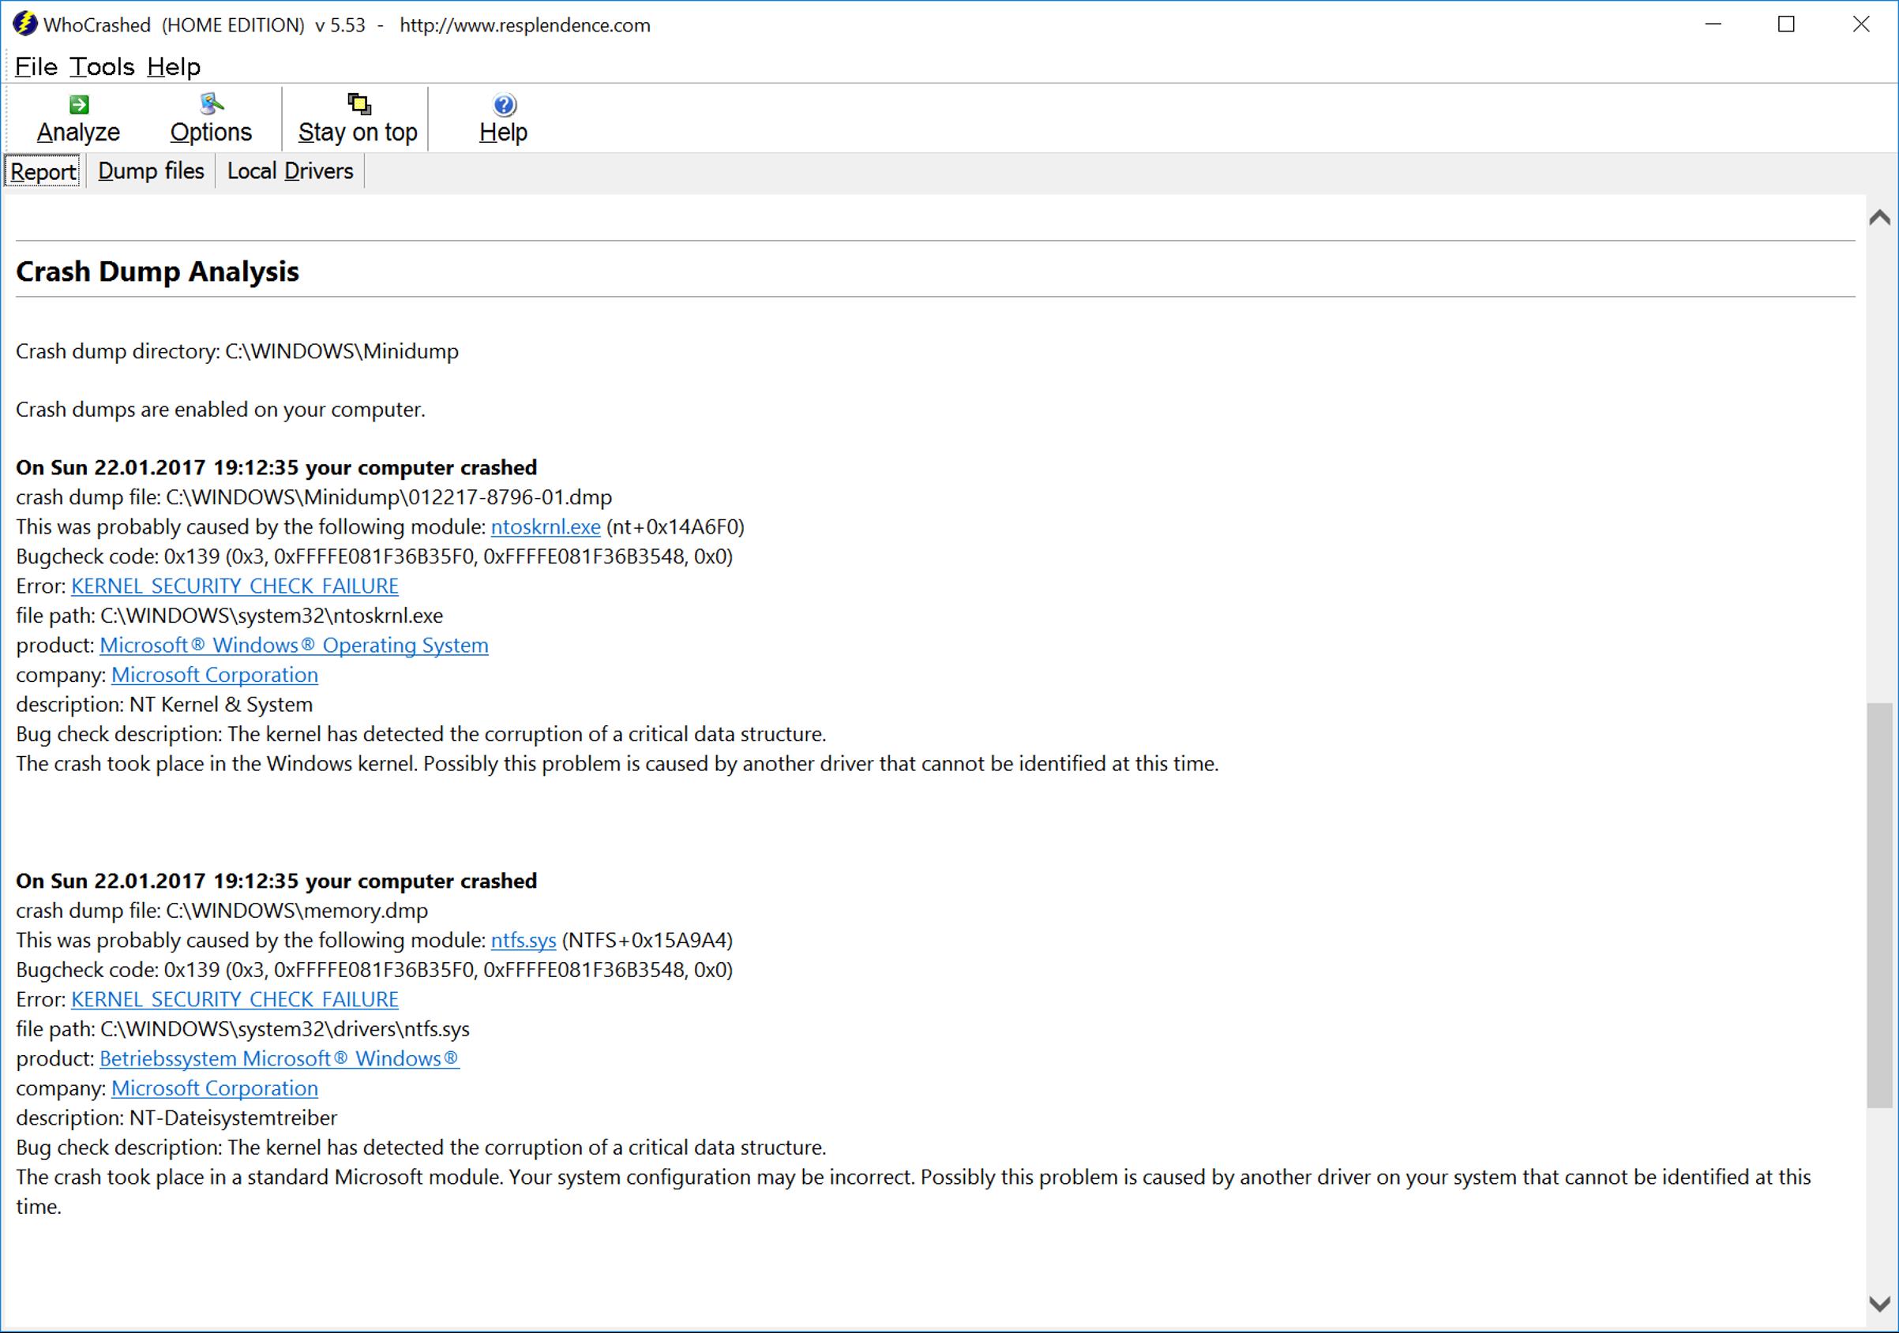Image resolution: width=1899 pixels, height=1333 pixels.
Task: Click the blue Help question mark icon
Action: pos(504,105)
